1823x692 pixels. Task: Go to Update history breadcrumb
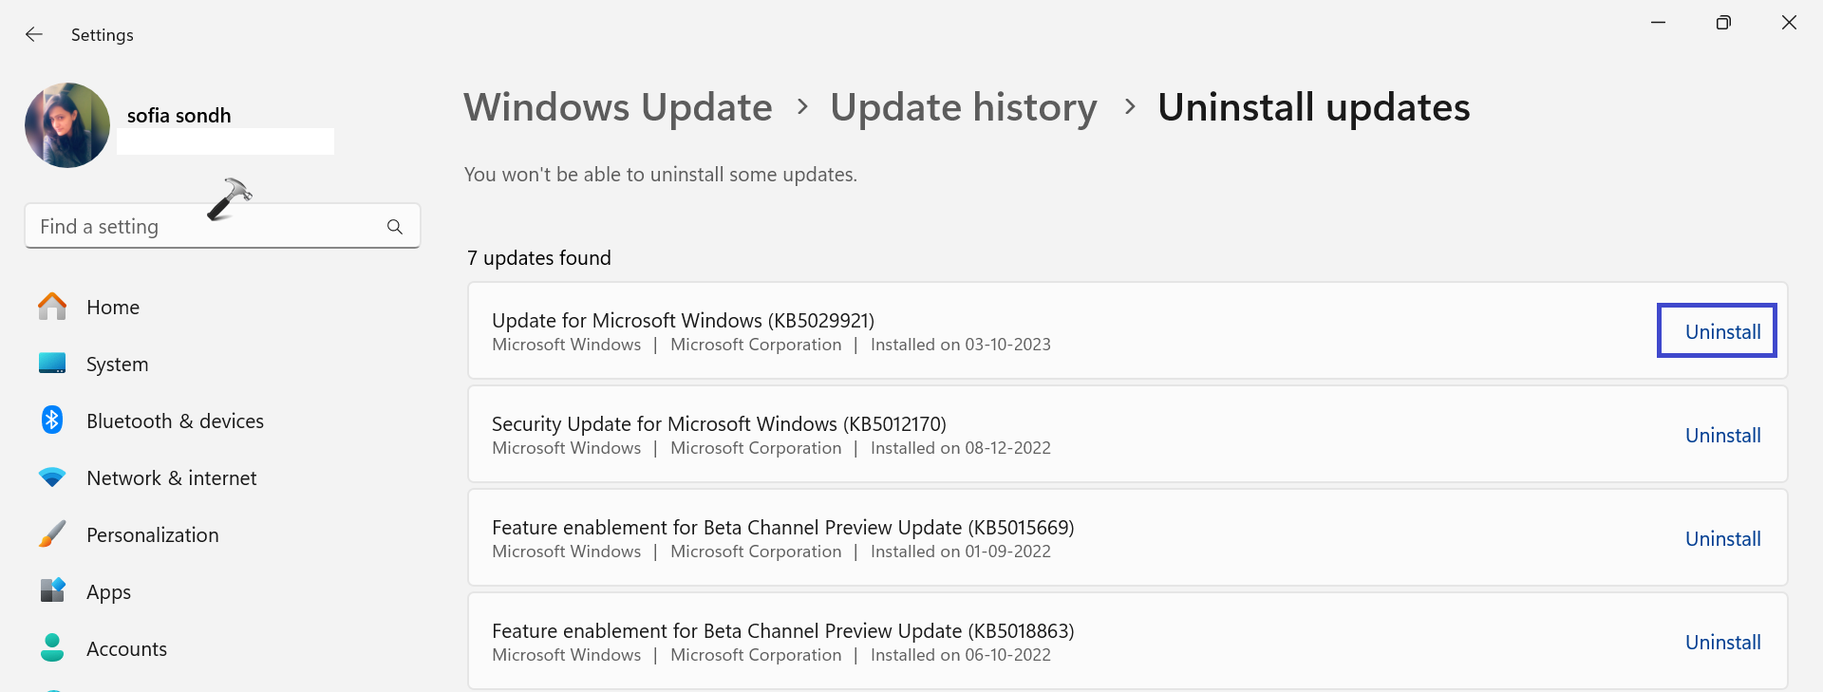click(x=963, y=107)
